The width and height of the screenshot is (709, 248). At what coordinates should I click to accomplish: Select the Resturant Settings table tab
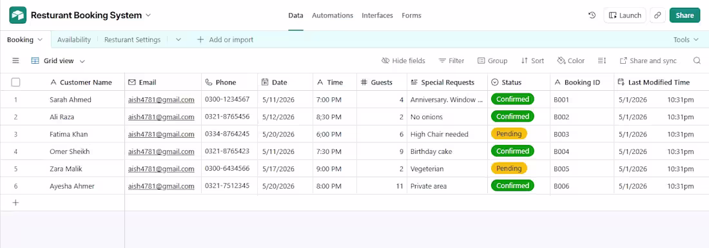tap(133, 40)
